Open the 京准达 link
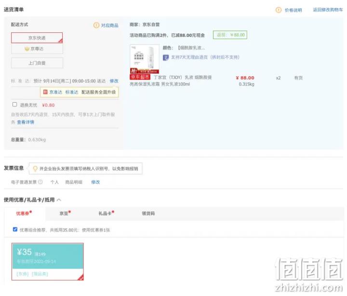The image size is (347, 296). (56, 92)
